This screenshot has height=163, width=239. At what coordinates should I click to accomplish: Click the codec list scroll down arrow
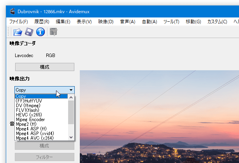[x=71, y=137]
